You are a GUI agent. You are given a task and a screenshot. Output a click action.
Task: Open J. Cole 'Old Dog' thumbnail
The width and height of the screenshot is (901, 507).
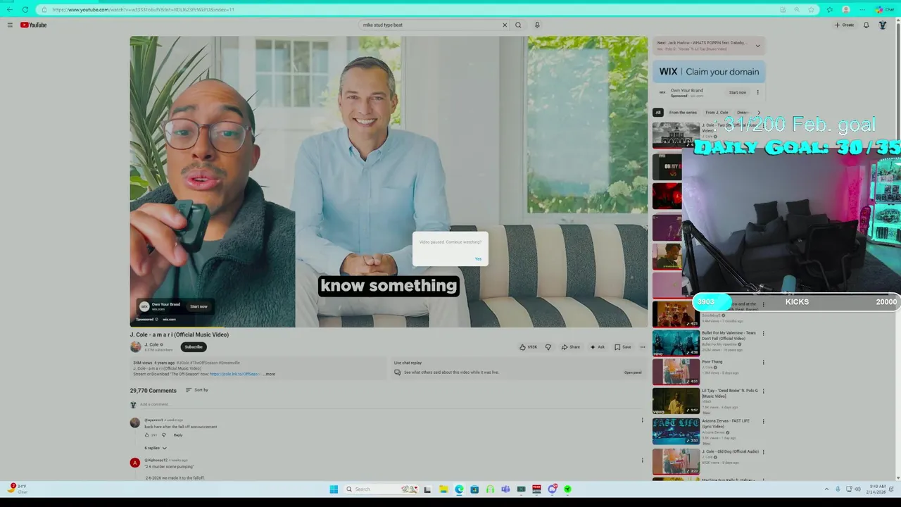pyautogui.click(x=676, y=461)
